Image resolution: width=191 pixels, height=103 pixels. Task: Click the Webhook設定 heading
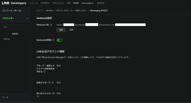click(x=44, y=18)
